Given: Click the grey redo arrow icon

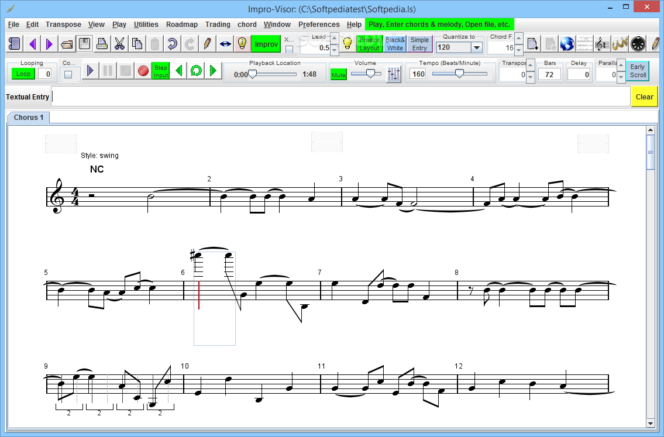Looking at the screenshot, I should coord(190,44).
